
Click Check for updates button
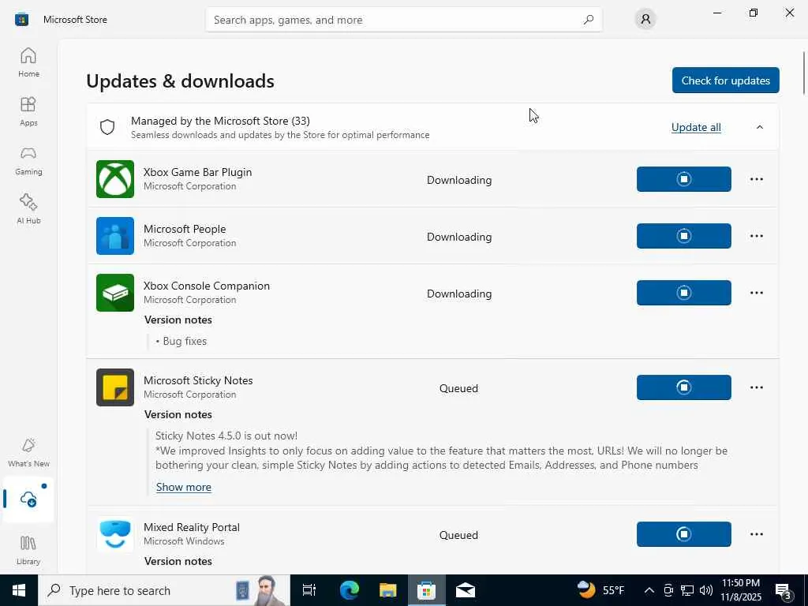point(726,80)
